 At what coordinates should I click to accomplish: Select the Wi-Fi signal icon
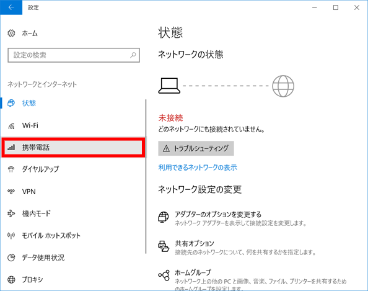[x=11, y=126]
